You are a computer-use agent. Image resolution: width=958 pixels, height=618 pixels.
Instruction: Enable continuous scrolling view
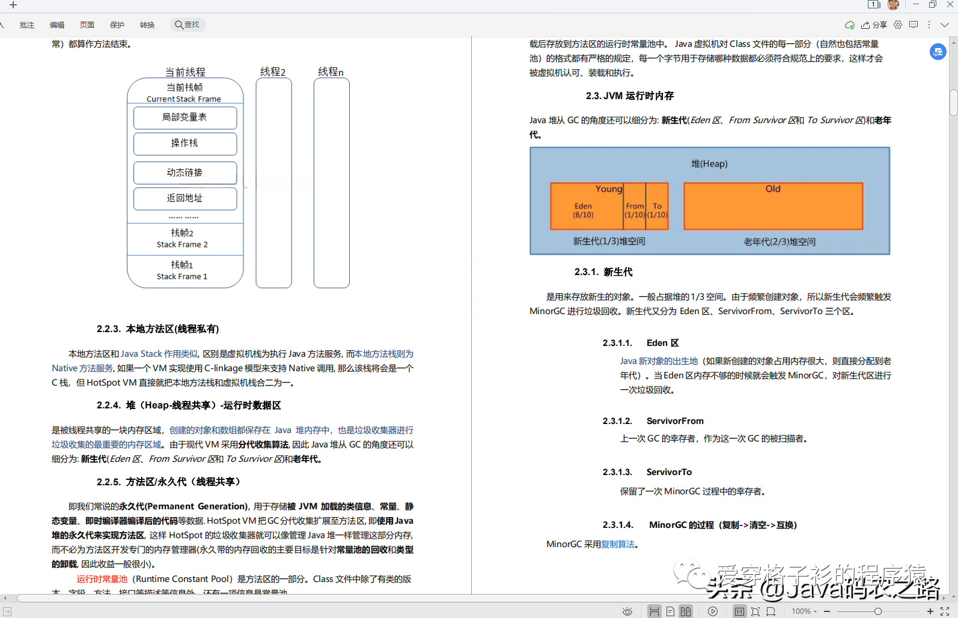654,611
